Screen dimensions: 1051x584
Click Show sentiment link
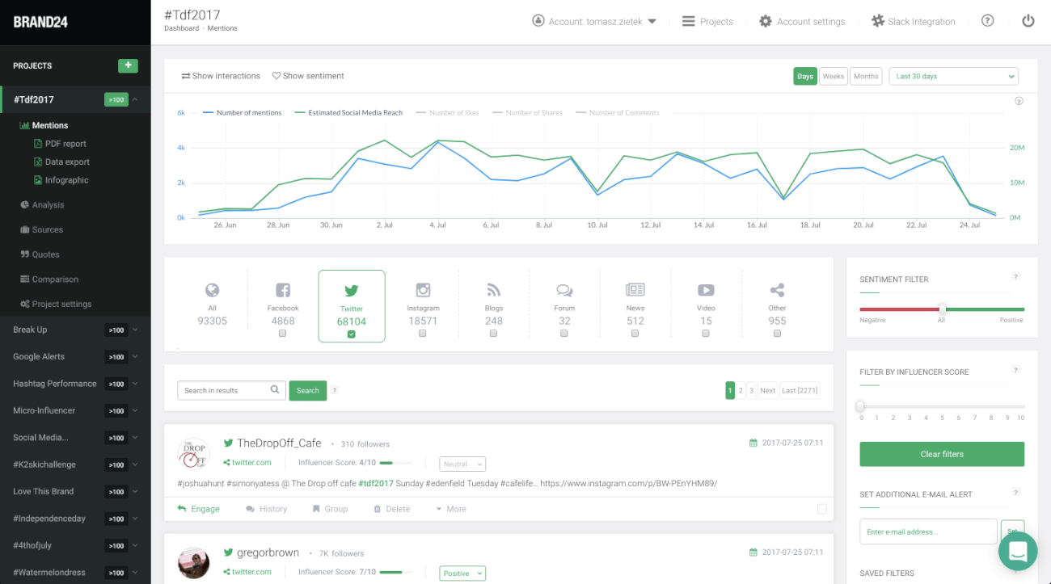308,76
